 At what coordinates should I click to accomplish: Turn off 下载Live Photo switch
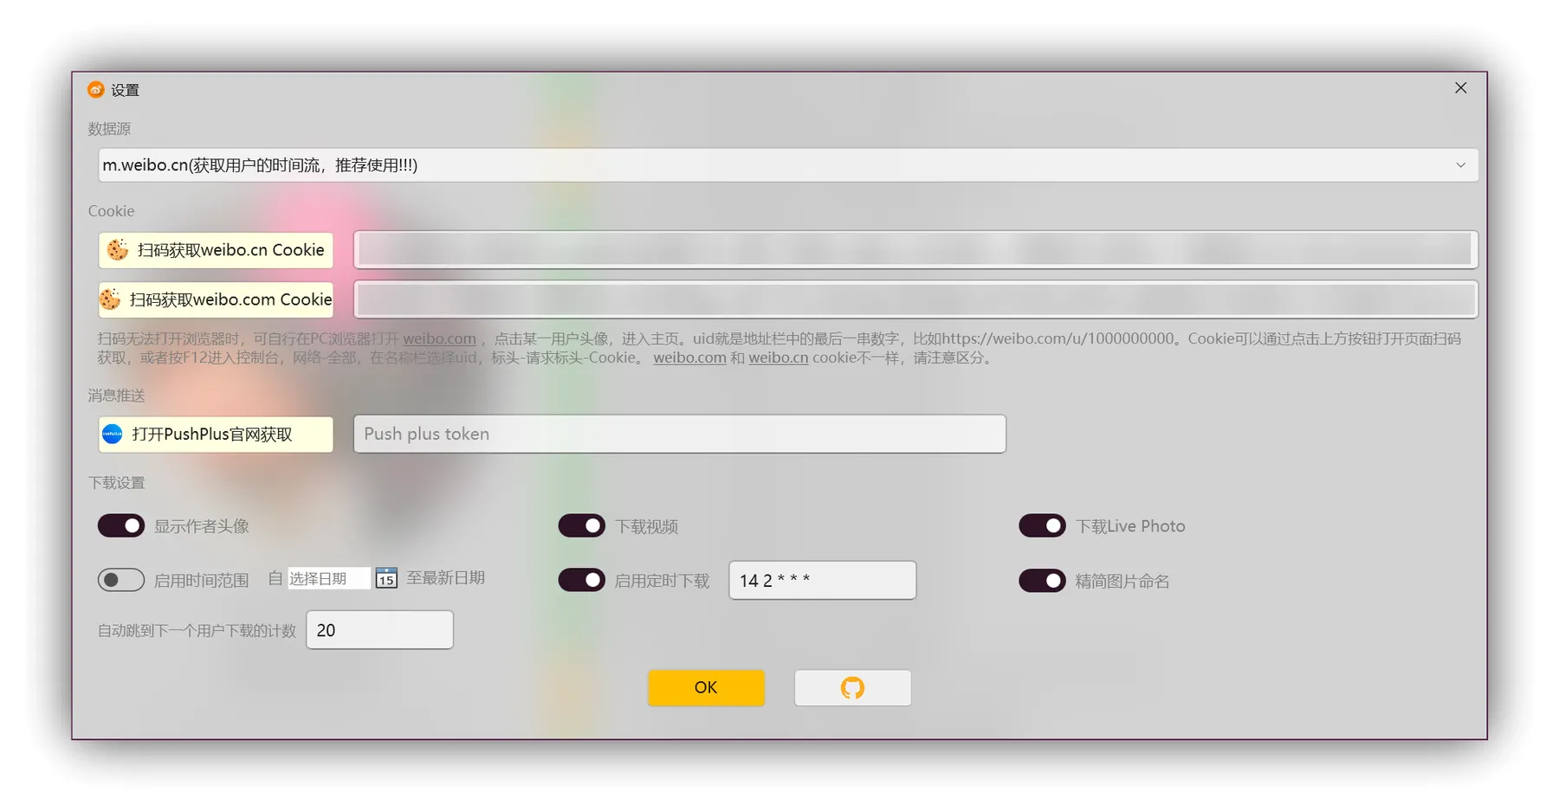point(1042,526)
